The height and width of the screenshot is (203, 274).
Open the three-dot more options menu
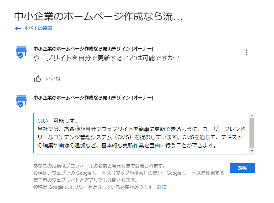point(246,52)
